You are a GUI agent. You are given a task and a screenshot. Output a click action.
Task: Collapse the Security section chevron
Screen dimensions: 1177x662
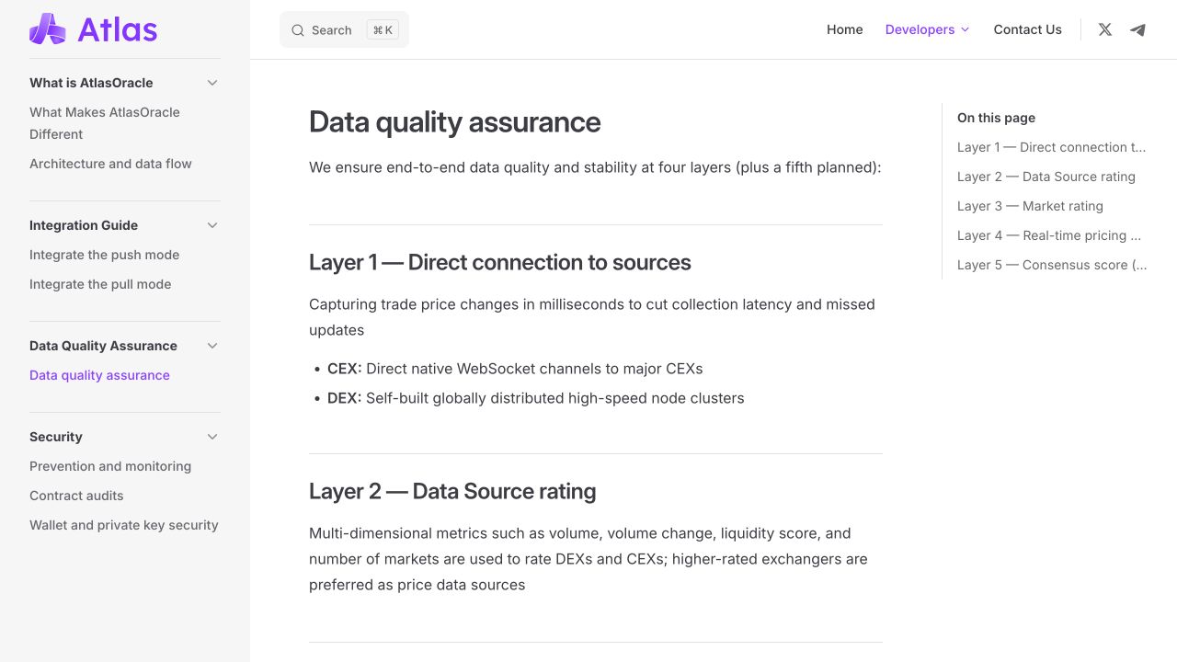(x=212, y=437)
